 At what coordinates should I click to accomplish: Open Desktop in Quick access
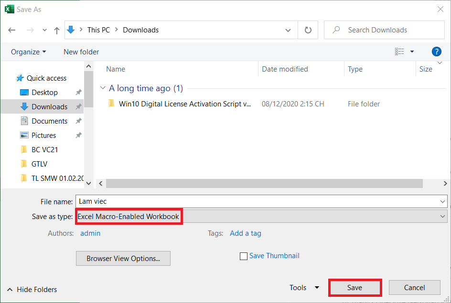coord(44,93)
